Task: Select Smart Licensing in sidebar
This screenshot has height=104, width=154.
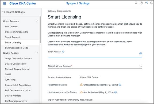Action: (13, 43)
